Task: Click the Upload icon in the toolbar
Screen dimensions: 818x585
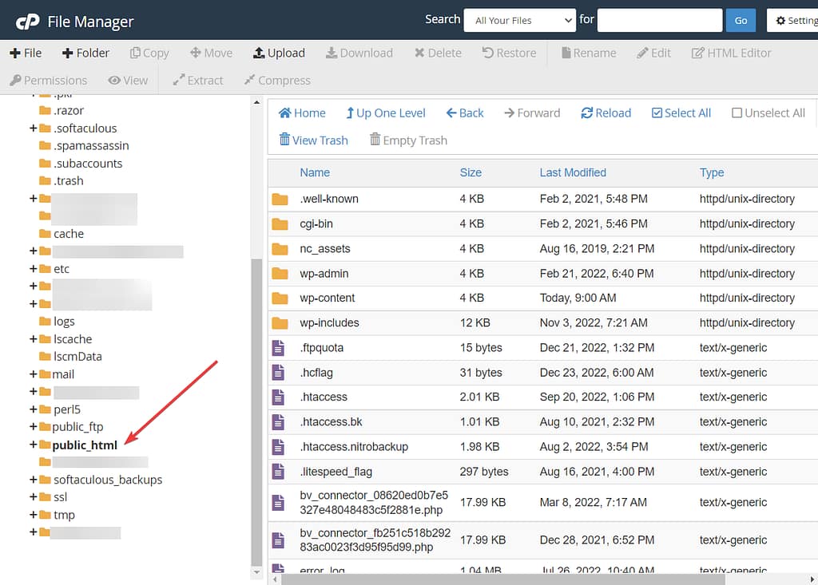Action: 278,52
